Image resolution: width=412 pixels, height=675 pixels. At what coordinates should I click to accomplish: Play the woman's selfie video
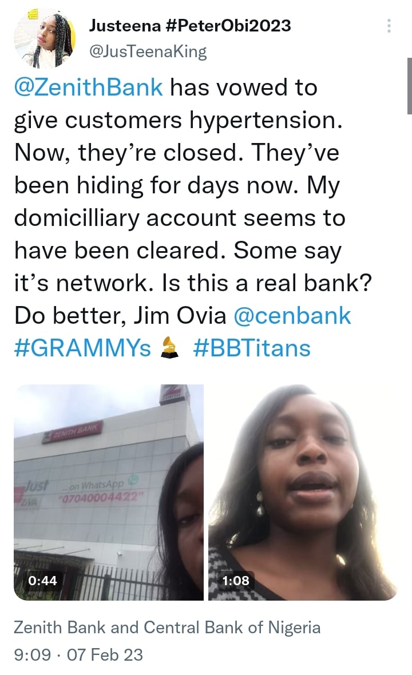pyautogui.click(x=303, y=492)
